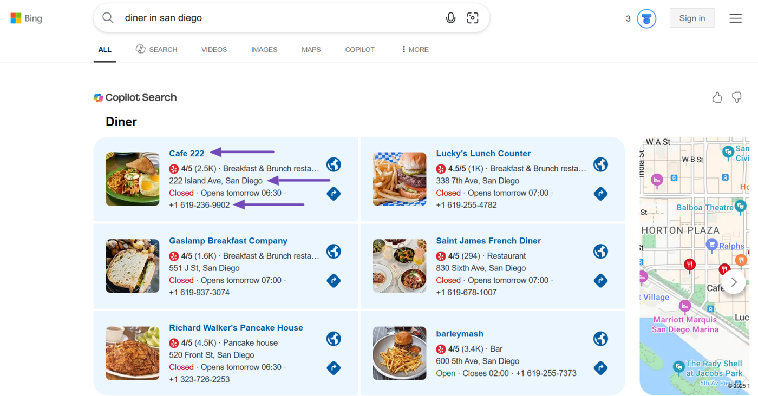Get directions to Lucky's Lunch Counter
758x396 pixels.
pos(600,193)
